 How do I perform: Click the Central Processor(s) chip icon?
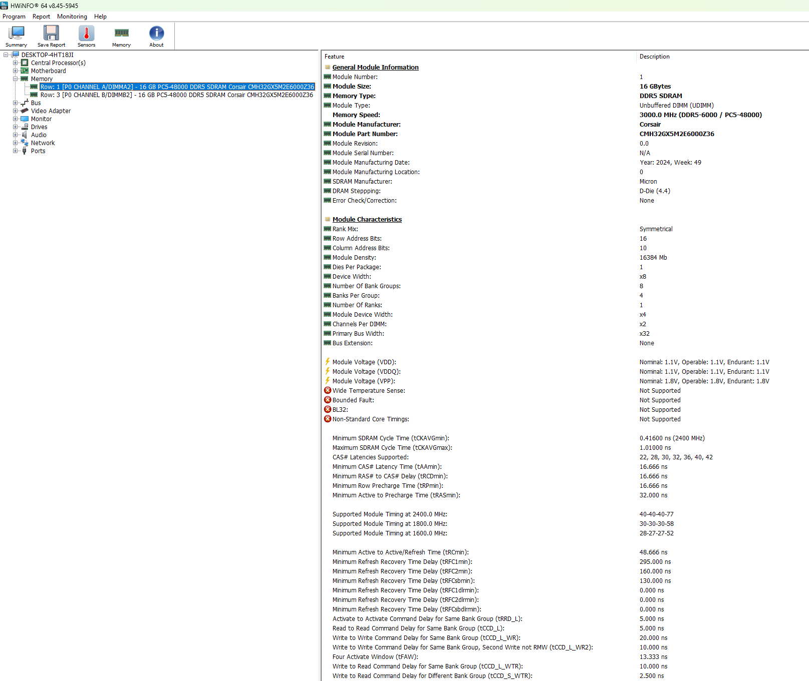(x=25, y=63)
